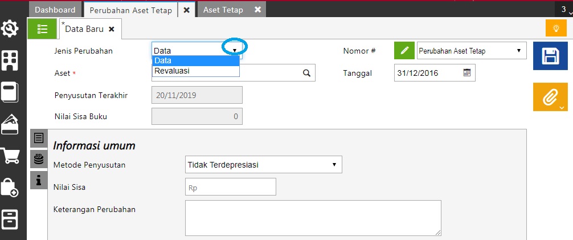Close the Data Baru tab
This screenshot has width=573, height=240.
click(112, 29)
